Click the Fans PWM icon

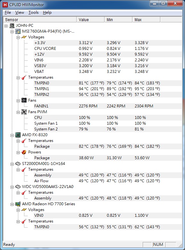tap(24, 112)
